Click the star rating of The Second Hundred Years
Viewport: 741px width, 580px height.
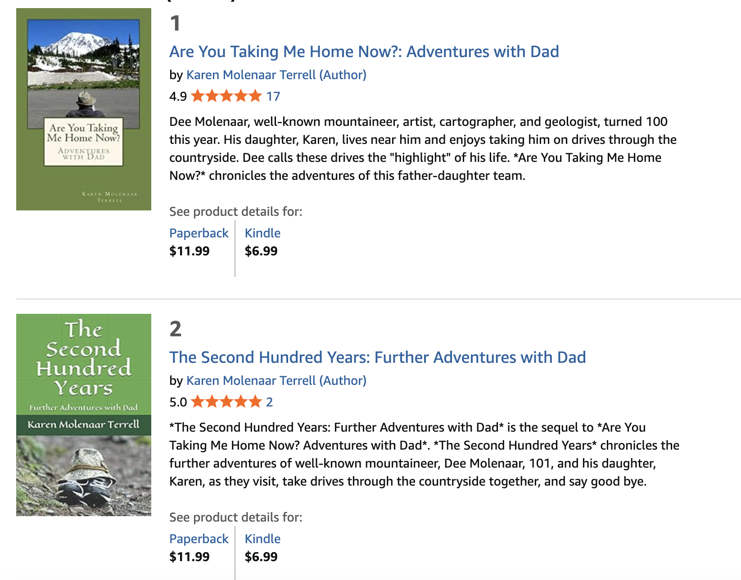click(226, 402)
